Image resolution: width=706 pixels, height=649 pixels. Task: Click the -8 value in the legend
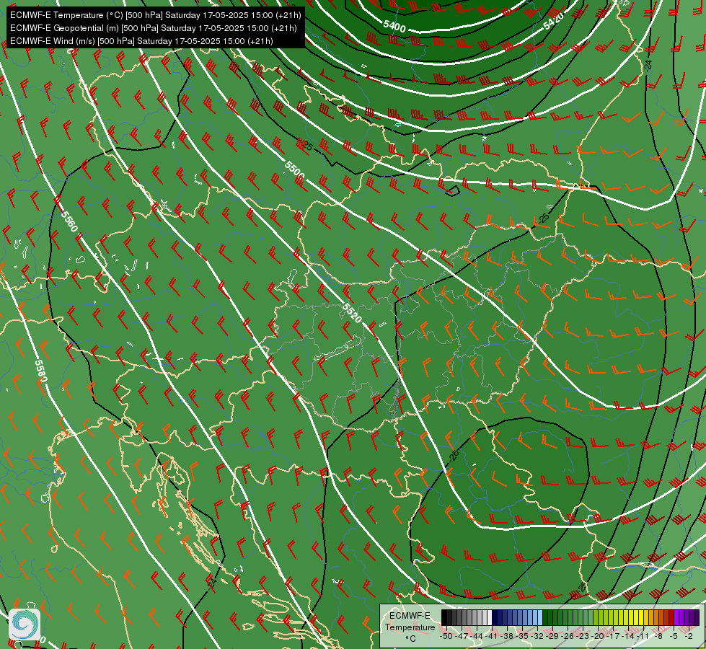pyautogui.click(x=658, y=636)
